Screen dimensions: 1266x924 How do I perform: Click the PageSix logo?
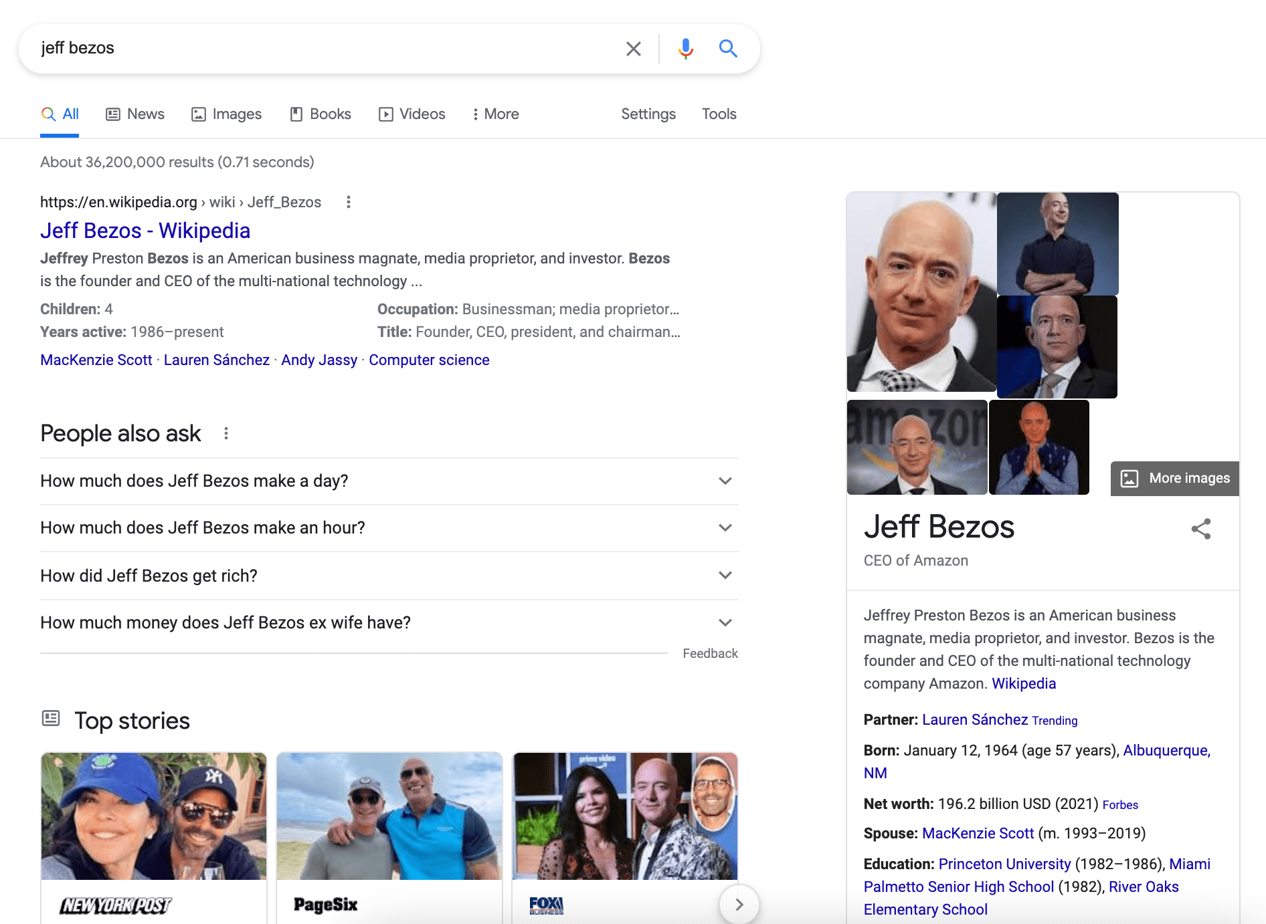pos(326,905)
